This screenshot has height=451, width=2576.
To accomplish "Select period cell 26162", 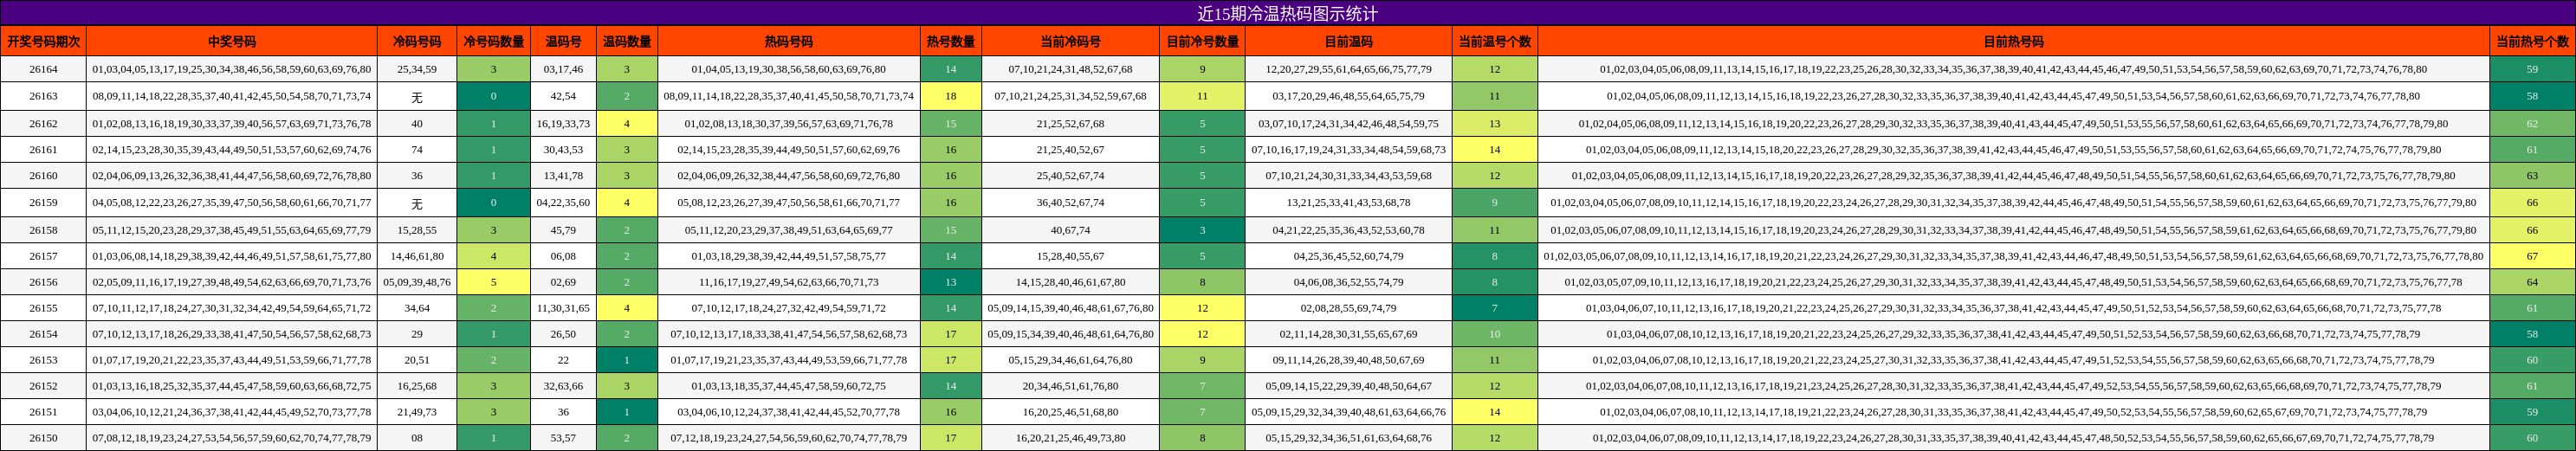I will click(43, 124).
